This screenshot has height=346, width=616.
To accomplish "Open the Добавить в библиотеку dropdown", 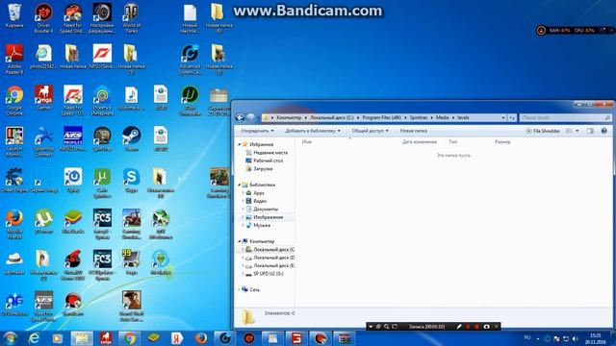I will point(313,131).
